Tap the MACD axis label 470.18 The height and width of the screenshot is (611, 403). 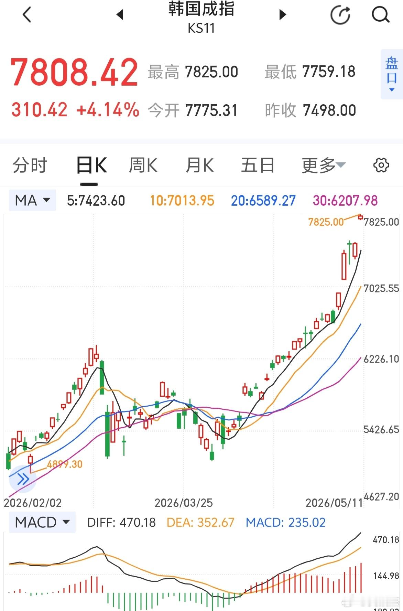tap(386, 540)
